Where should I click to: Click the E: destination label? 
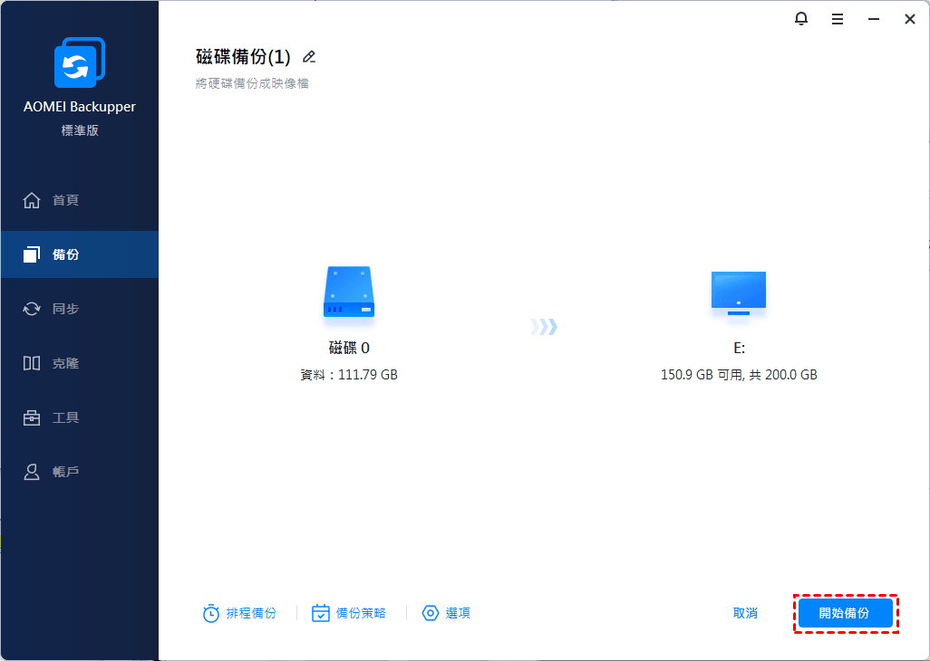coord(739,349)
